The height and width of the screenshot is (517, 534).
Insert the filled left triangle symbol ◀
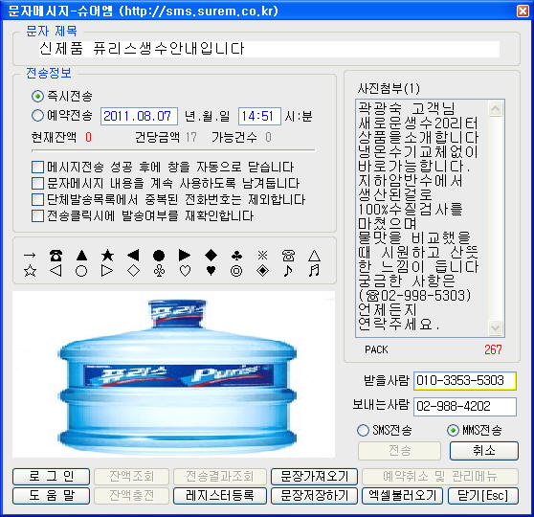tap(133, 255)
